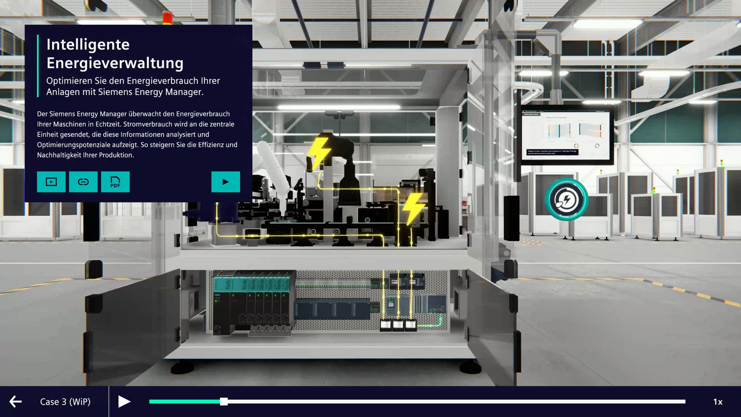Play the timeline using bottom play button
The width and height of the screenshot is (741, 417).
pos(124,402)
